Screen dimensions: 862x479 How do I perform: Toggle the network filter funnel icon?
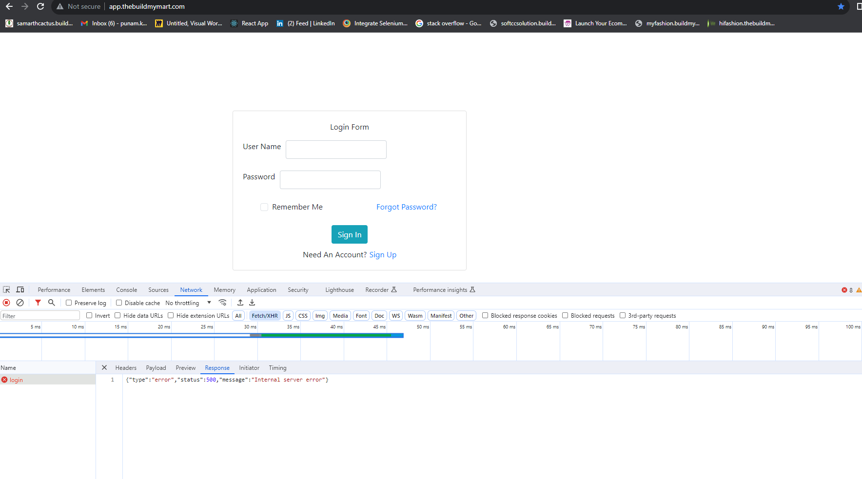[x=38, y=303]
